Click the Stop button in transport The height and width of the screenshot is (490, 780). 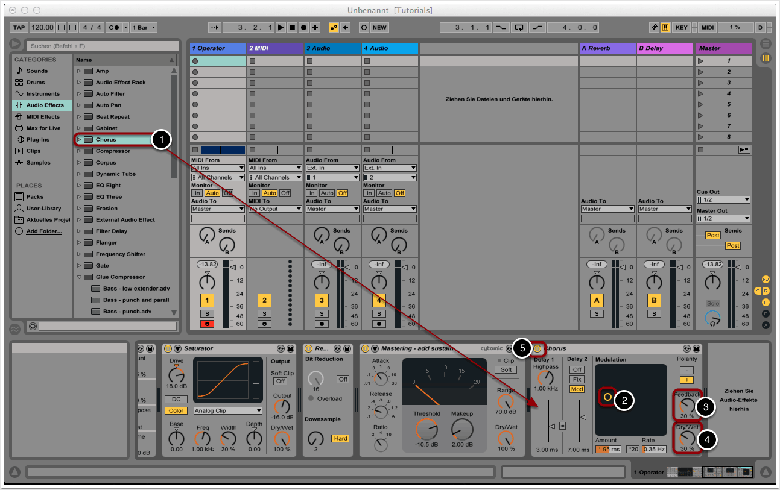pyautogui.click(x=292, y=28)
